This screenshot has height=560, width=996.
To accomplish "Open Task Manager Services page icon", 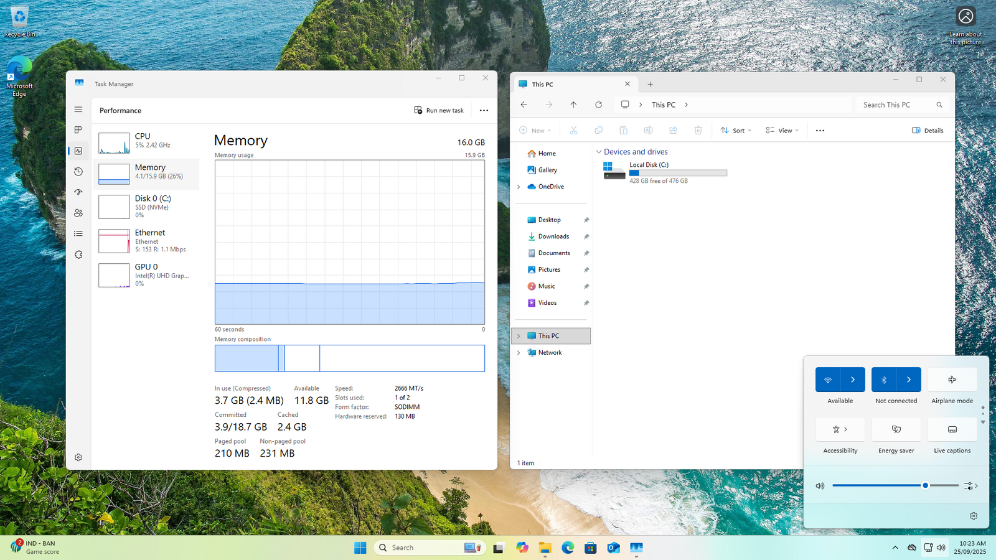I will tap(78, 254).
